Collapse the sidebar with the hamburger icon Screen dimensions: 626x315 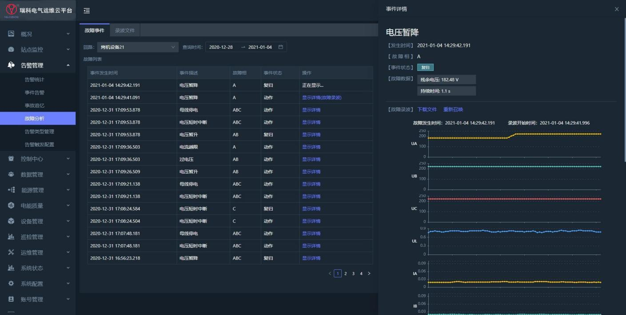87,11
